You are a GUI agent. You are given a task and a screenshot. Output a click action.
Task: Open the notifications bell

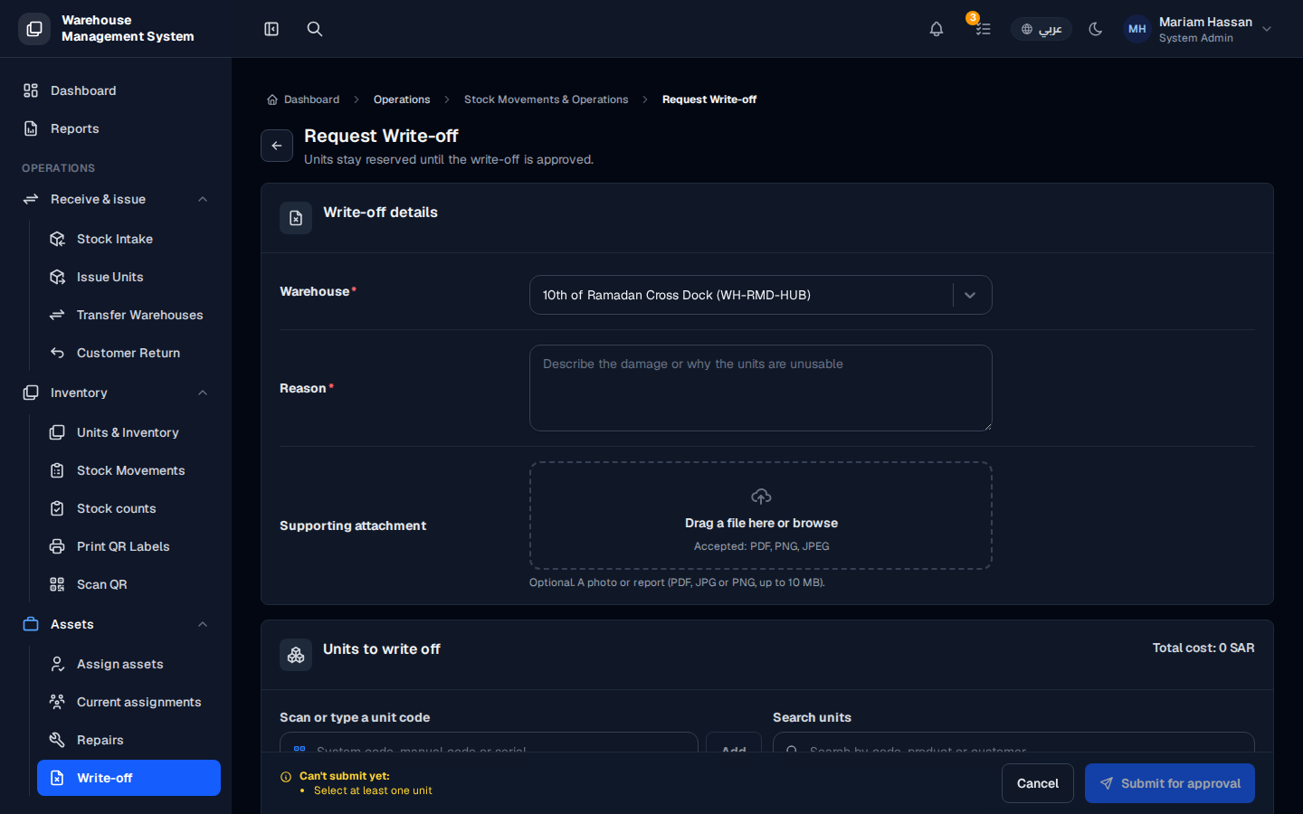click(x=937, y=29)
